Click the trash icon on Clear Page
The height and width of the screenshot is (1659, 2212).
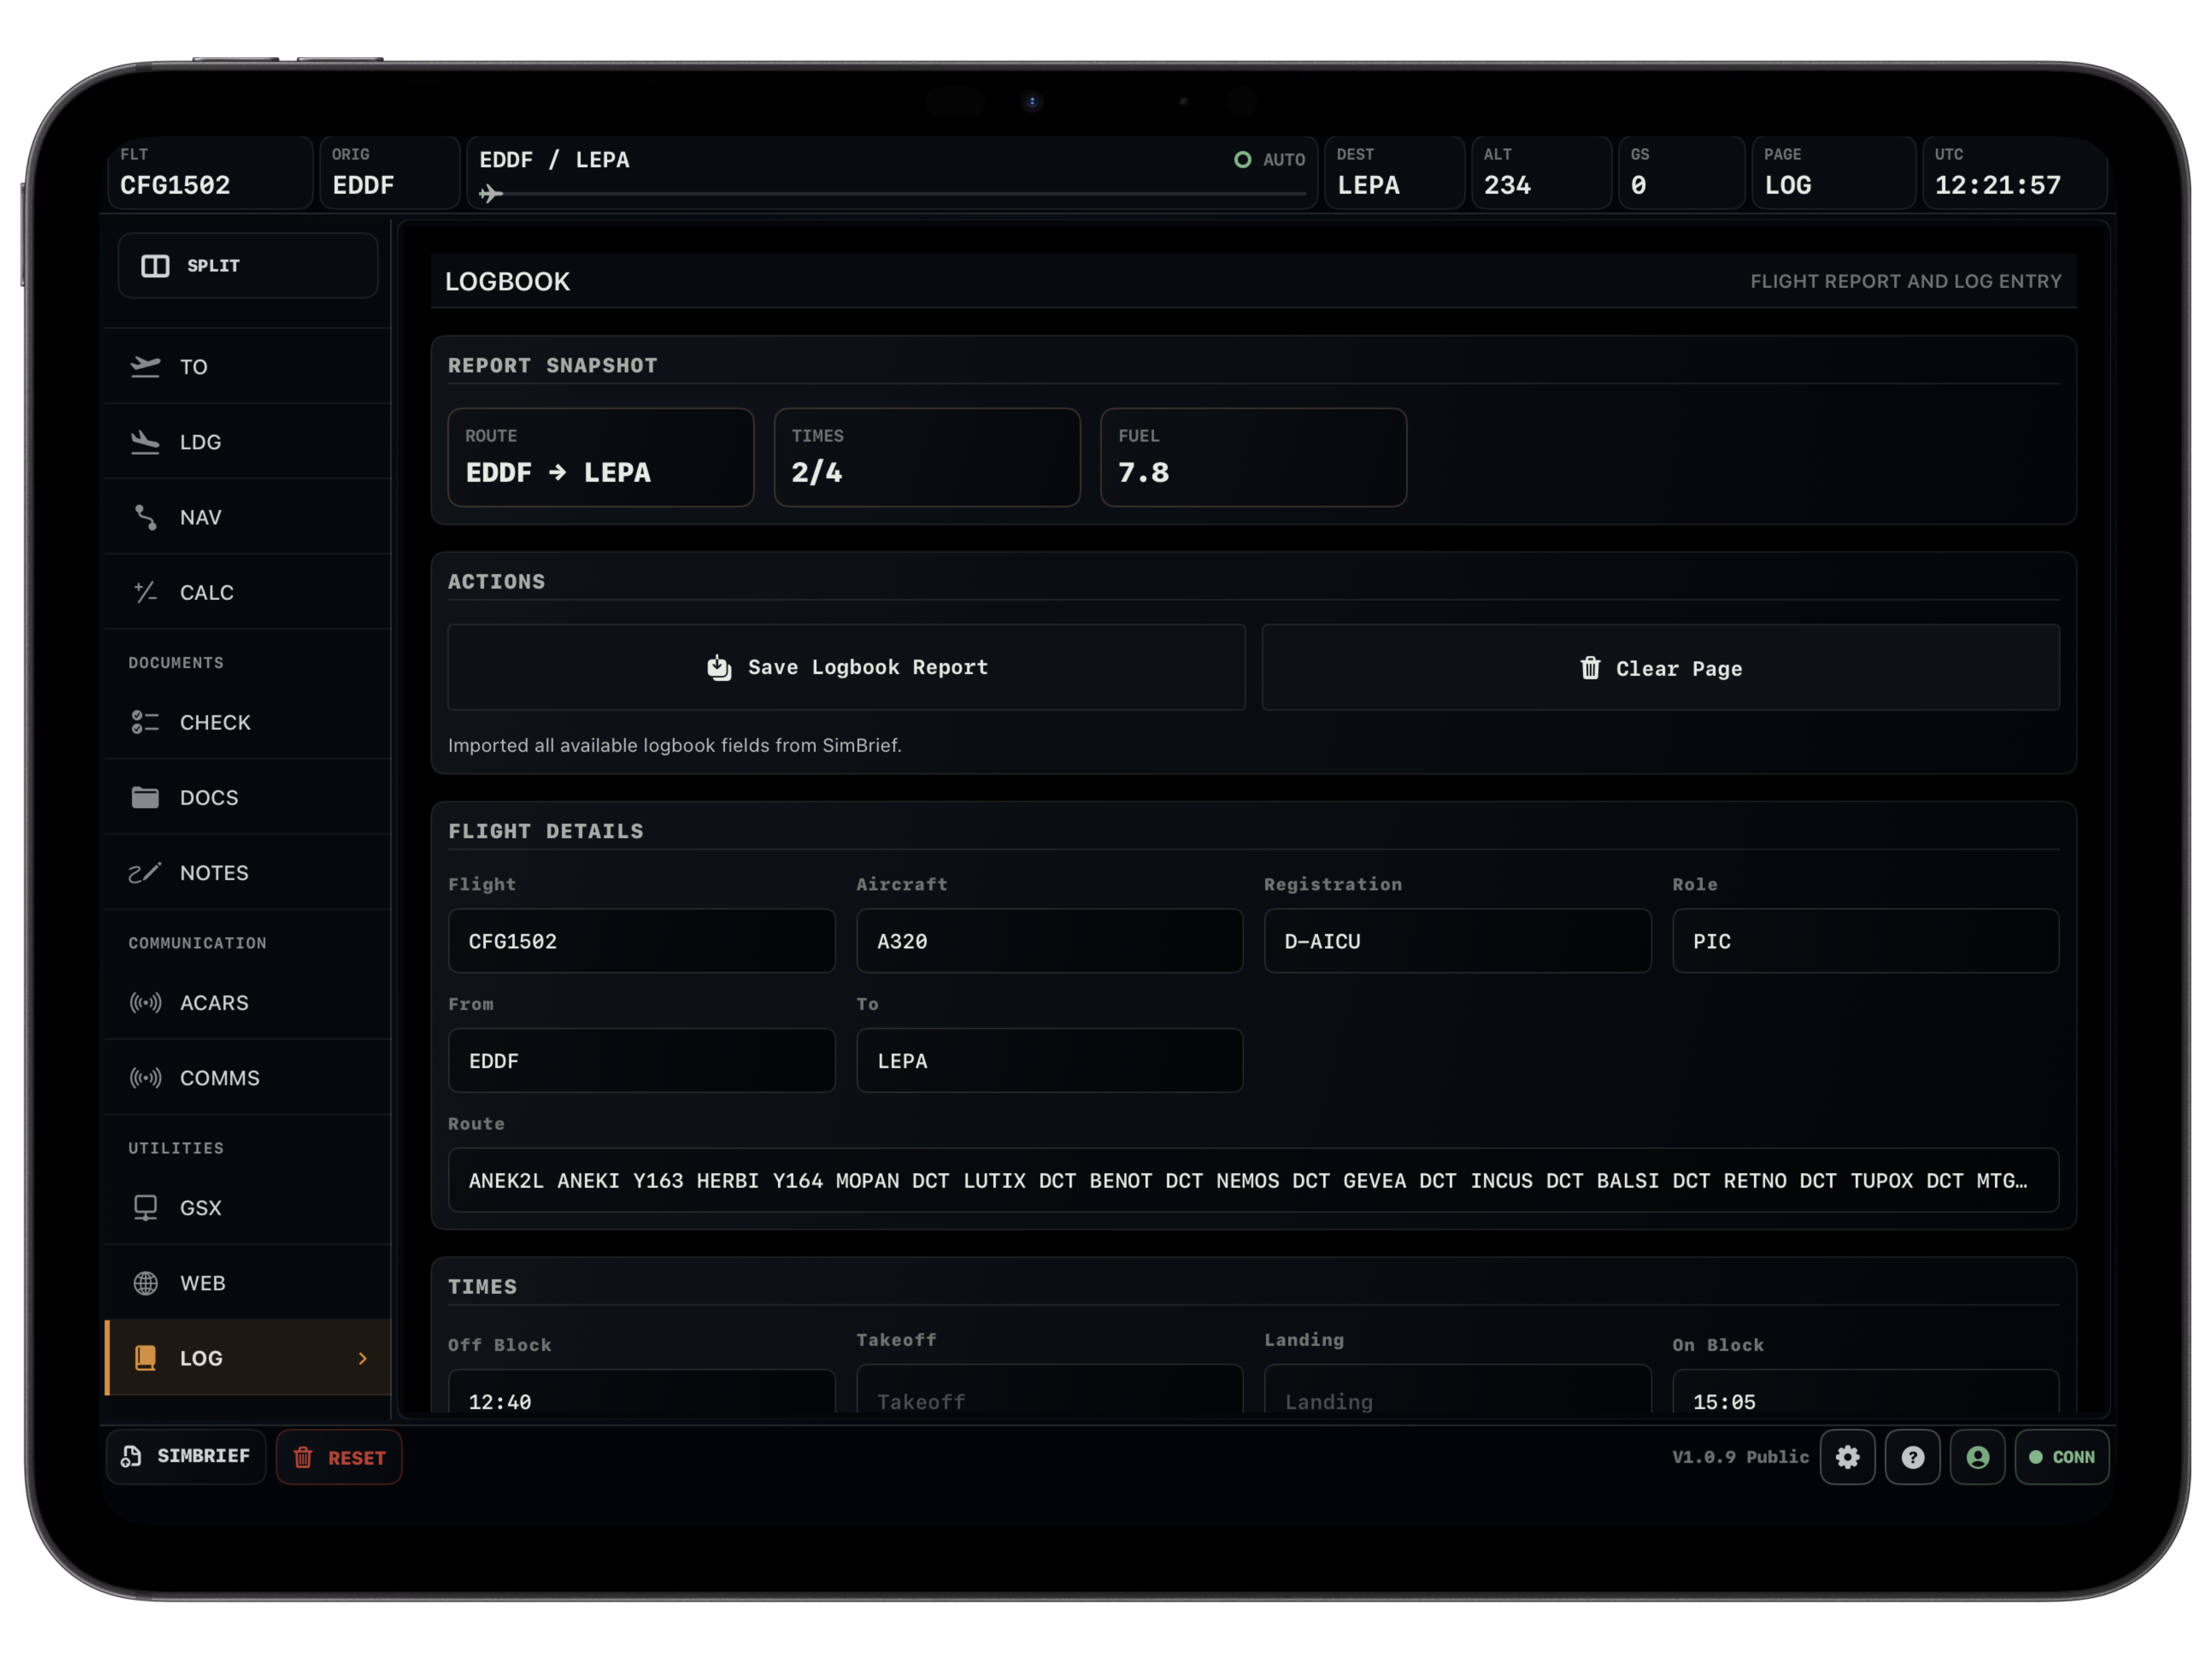click(1590, 668)
